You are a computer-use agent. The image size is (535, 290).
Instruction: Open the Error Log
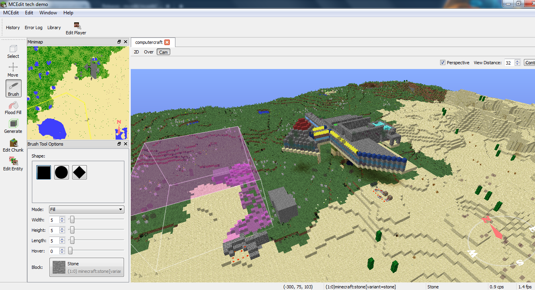[x=33, y=28]
